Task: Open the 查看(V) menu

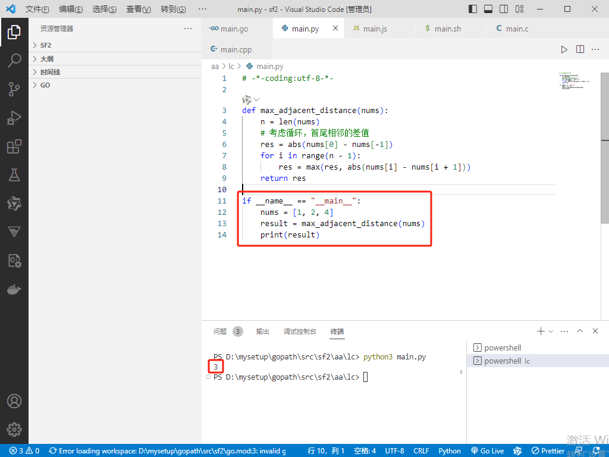Action: point(138,9)
